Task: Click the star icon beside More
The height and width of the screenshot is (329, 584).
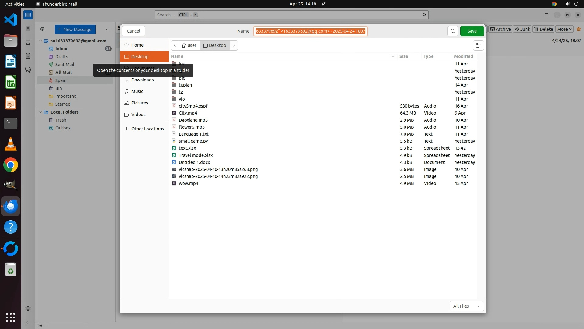Action: [579, 29]
